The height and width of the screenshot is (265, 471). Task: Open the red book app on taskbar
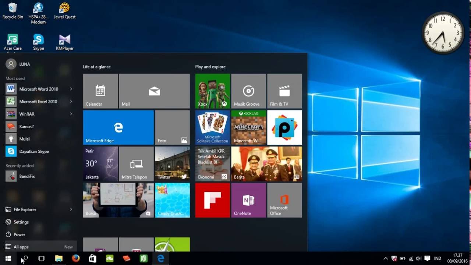pos(127,259)
